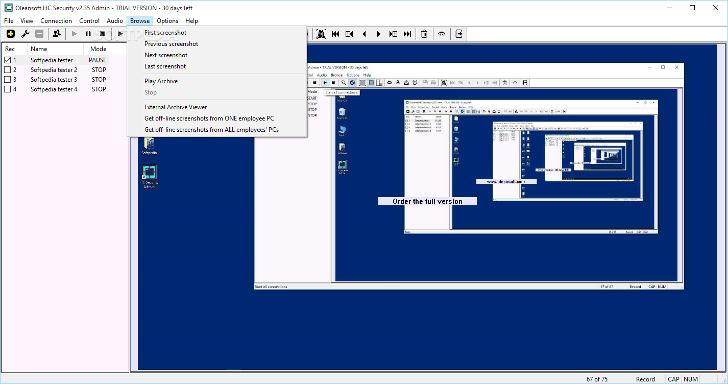Click the greyed-out play icon left of pause

coord(75,34)
